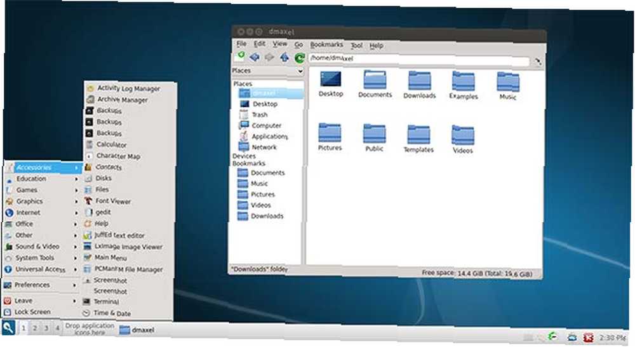Switch to workspace 4 in pager
The width and height of the screenshot is (635, 347).
58,329
